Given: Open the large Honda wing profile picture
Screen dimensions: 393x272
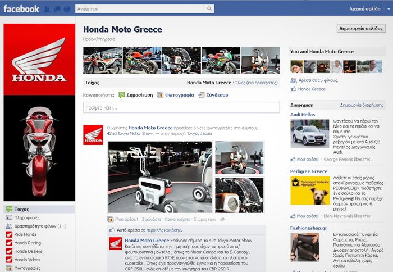Looking at the screenshot, I should (39, 60).
